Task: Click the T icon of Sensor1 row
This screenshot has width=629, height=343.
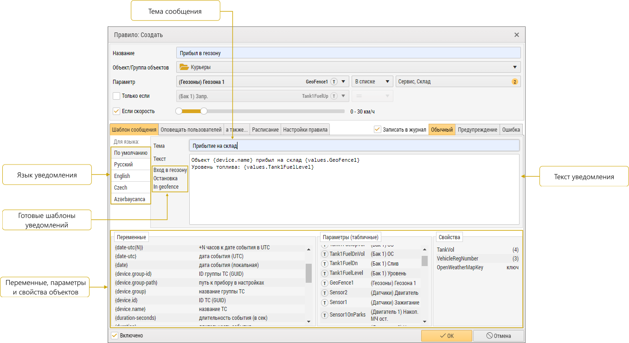Action: (x=325, y=302)
